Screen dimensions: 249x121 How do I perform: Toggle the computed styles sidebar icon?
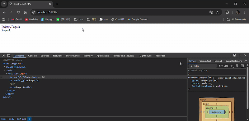(x=242, y=66)
